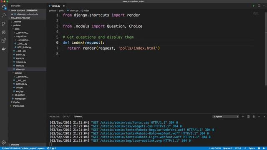Click the 'polls' breadcrumb segment
267x150 pixels.
pyautogui.click(x=61, y=10)
